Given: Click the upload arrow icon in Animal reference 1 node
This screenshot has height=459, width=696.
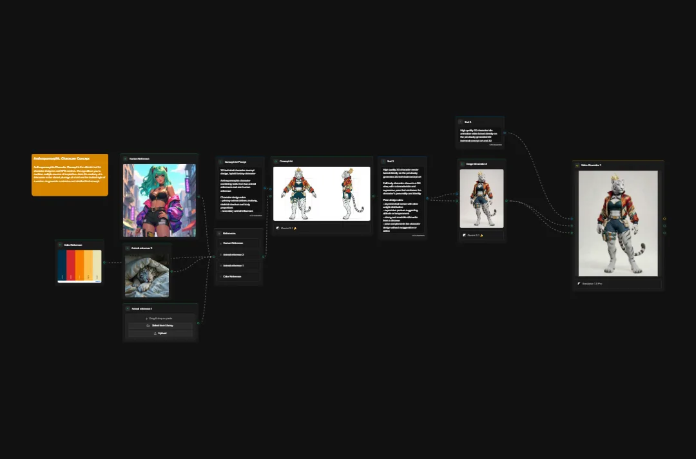Looking at the screenshot, I should click(x=155, y=333).
